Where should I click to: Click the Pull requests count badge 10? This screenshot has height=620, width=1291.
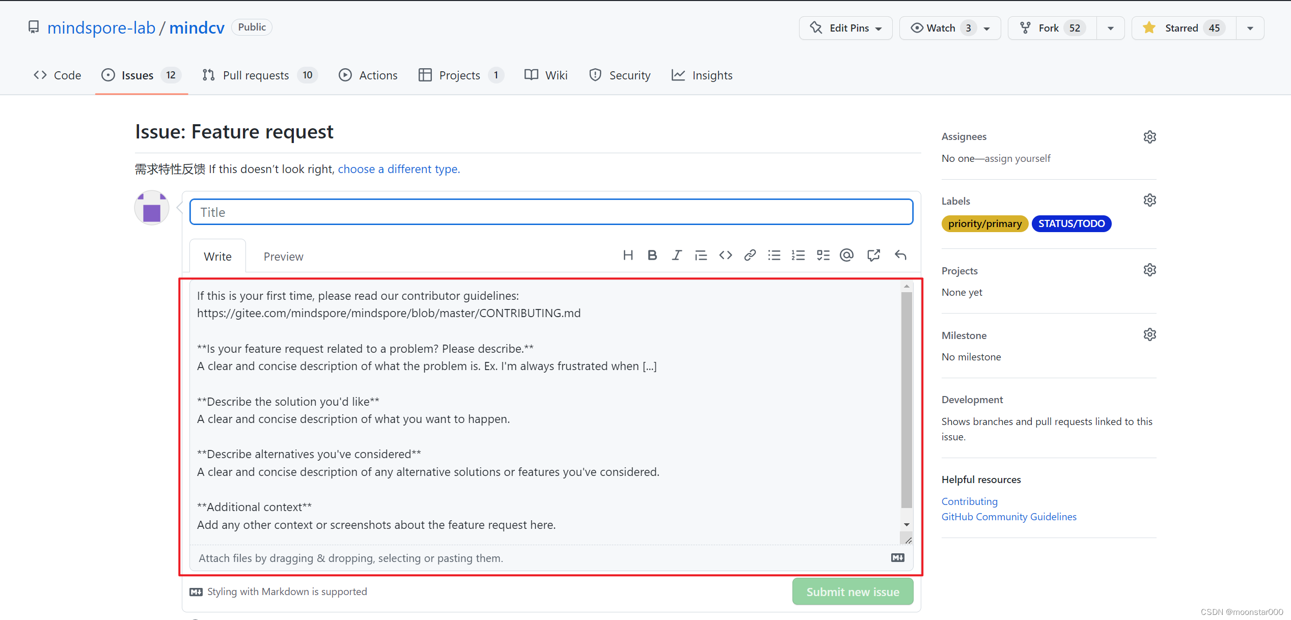(307, 75)
